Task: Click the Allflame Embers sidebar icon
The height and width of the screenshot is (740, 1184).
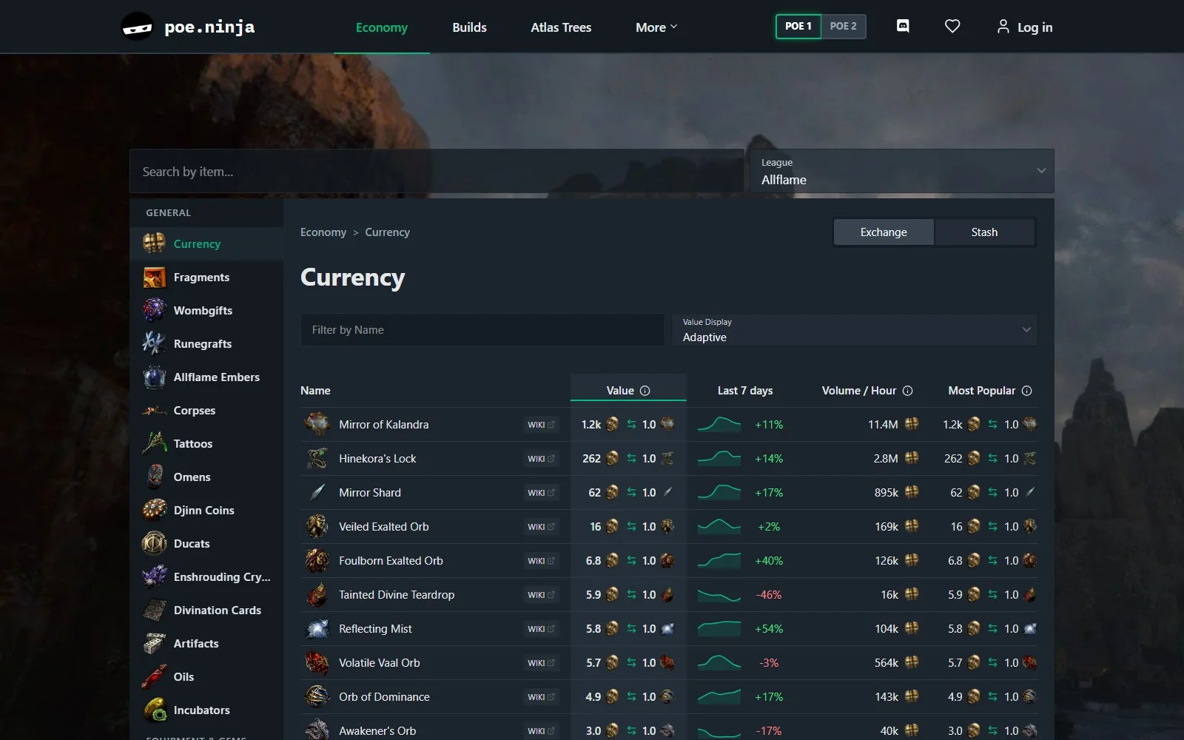Action: [154, 377]
